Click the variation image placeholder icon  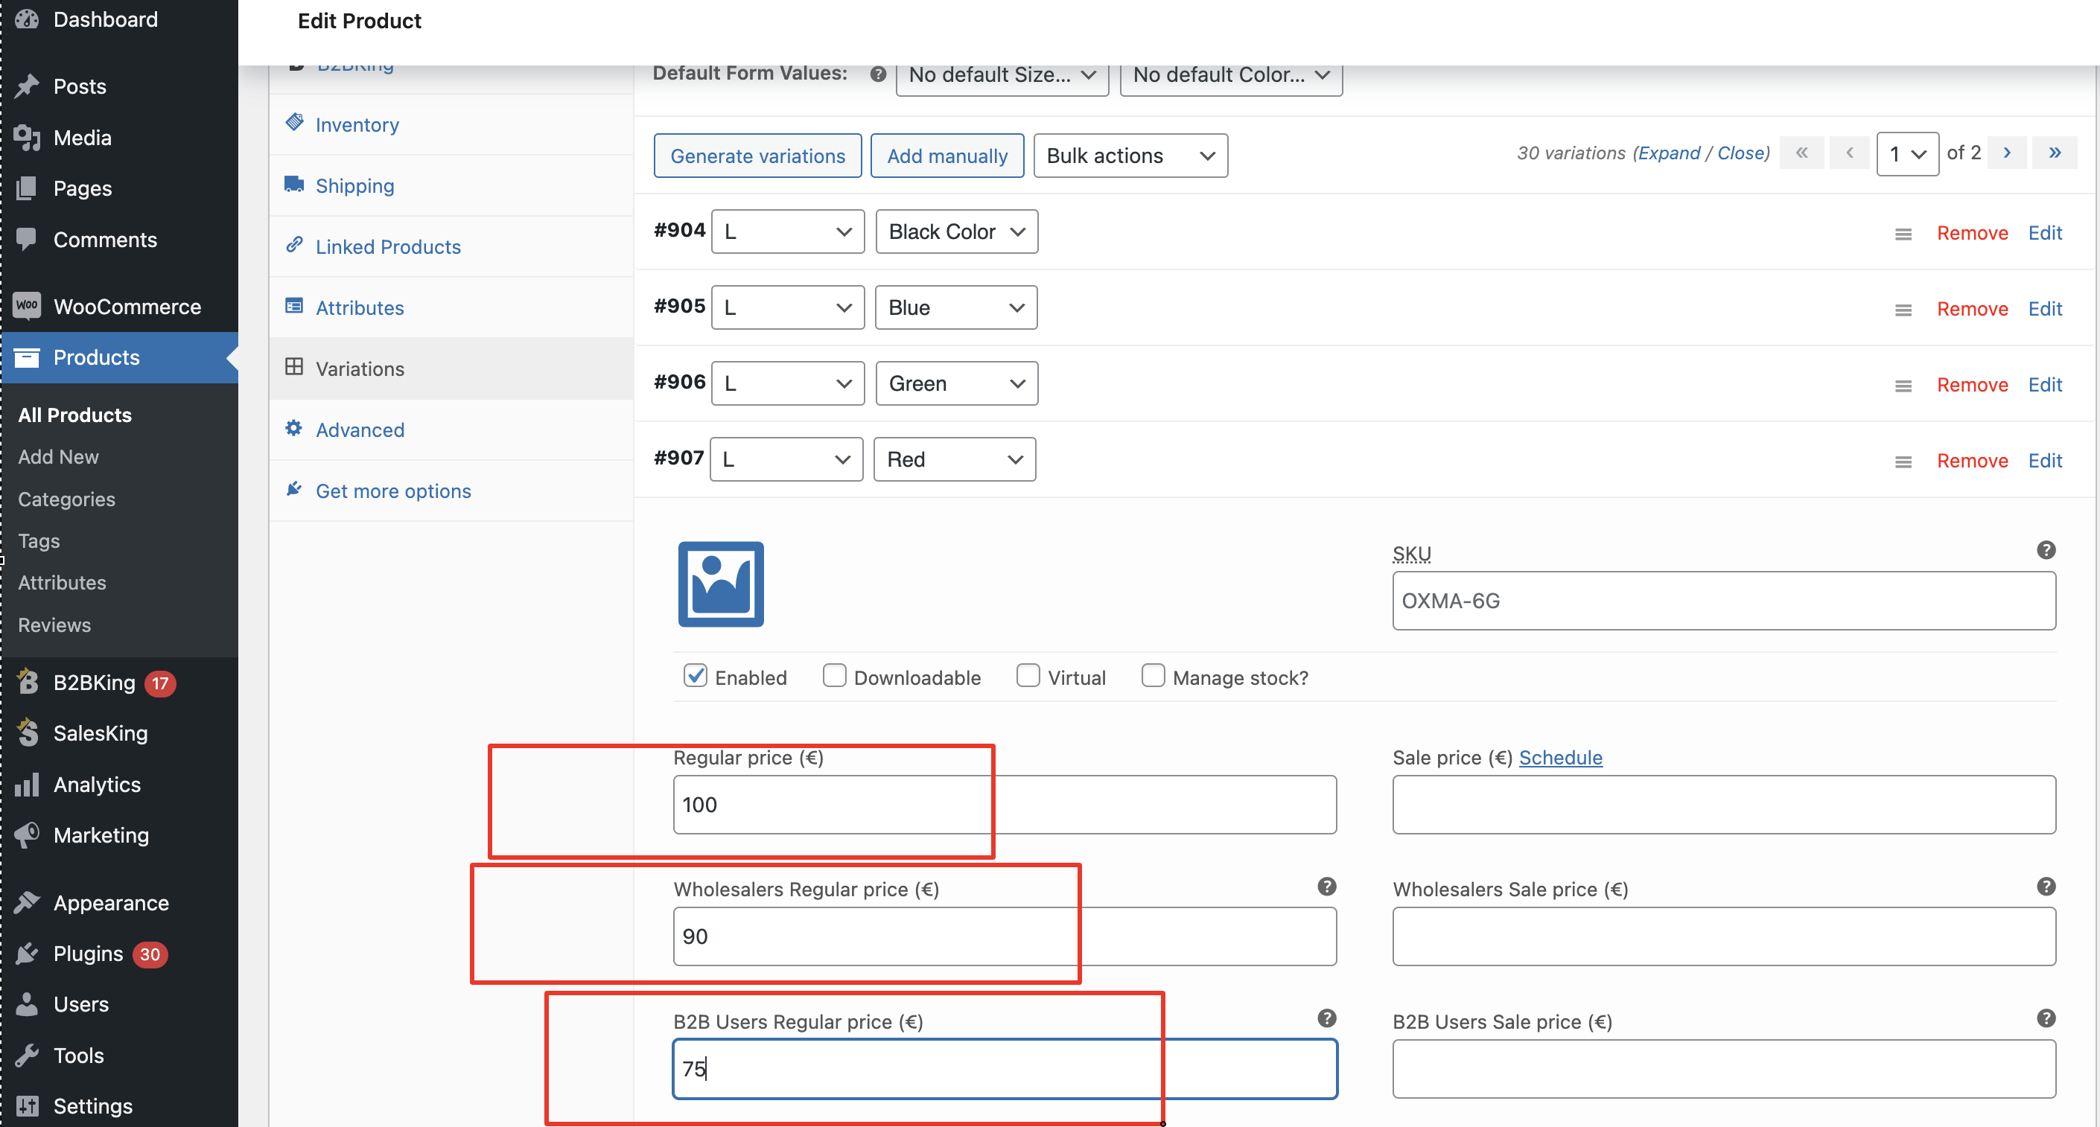[x=721, y=584]
